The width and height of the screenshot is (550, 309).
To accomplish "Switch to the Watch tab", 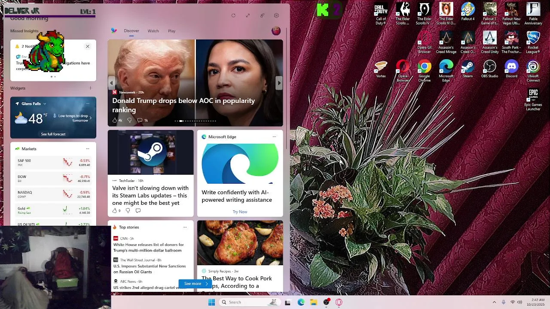I will pyautogui.click(x=153, y=31).
